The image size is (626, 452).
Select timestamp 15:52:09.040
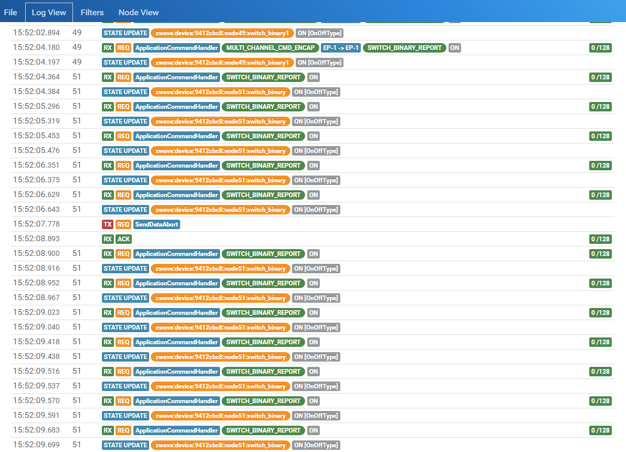pos(36,327)
